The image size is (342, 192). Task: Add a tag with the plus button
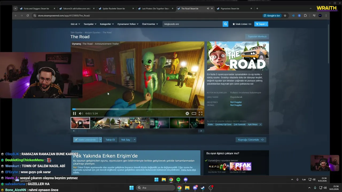tap(261, 124)
